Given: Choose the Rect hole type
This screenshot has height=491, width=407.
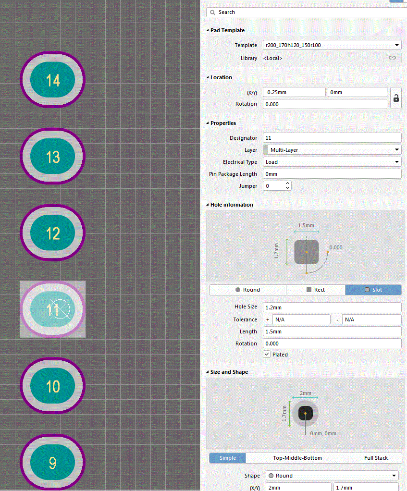Looking at the screenshot, I should point(316,290).
